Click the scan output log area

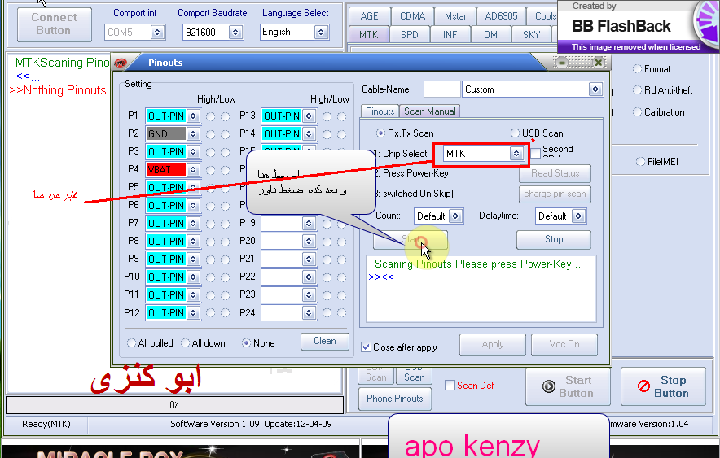(481, 290)
